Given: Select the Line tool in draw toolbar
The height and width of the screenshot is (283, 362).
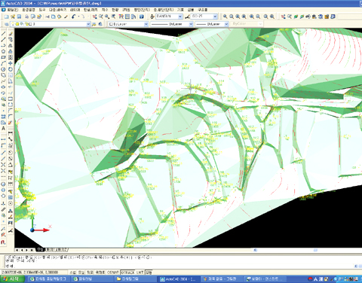Looking at the screenshot, I should pyautogui.click(x=4, y=33).
